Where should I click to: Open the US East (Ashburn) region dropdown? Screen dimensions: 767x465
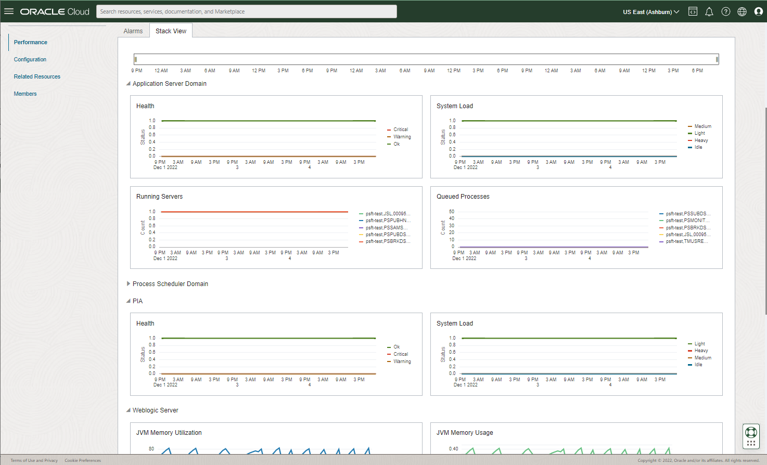coord(650,11)
